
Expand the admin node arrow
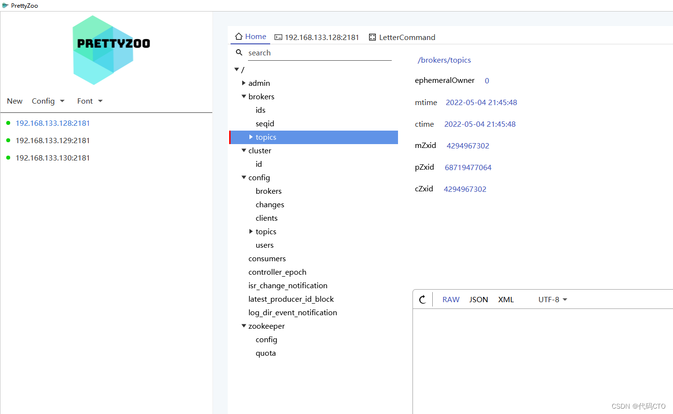244,83
